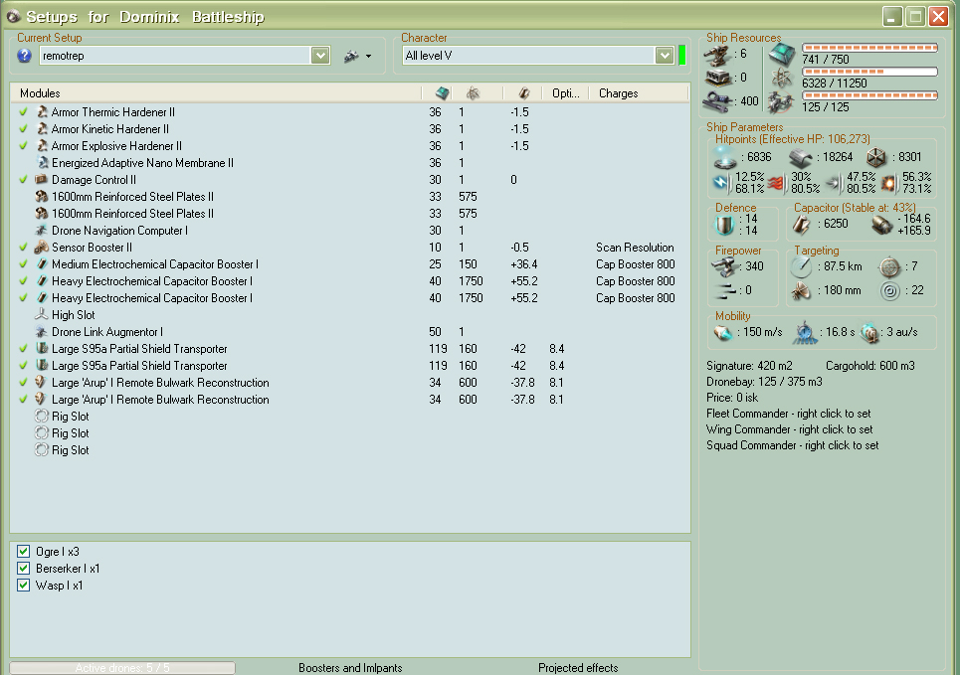Toggle the Damage Control II checkmark
This screenshot has width=960, height=675.
pyautogui.click(x=23, y=179)
